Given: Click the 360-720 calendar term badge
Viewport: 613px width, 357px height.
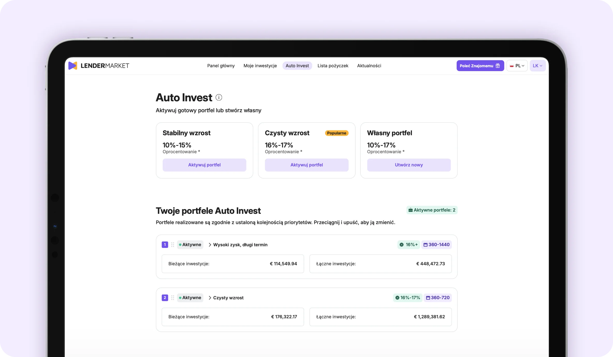Looking at the screenshot, I should pyautogui.click(x=437, y=298).
